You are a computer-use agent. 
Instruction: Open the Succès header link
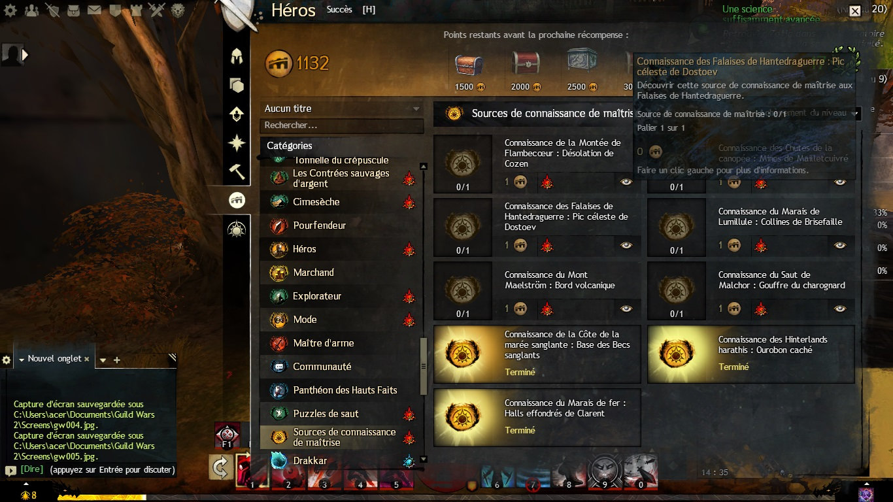339,9
